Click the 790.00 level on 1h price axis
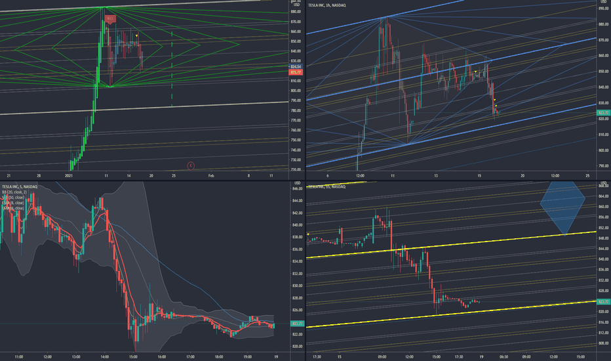611x361 pixels. tap(604, 166)
